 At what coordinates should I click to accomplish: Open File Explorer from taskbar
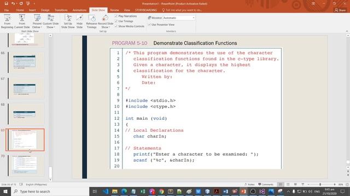115,191
